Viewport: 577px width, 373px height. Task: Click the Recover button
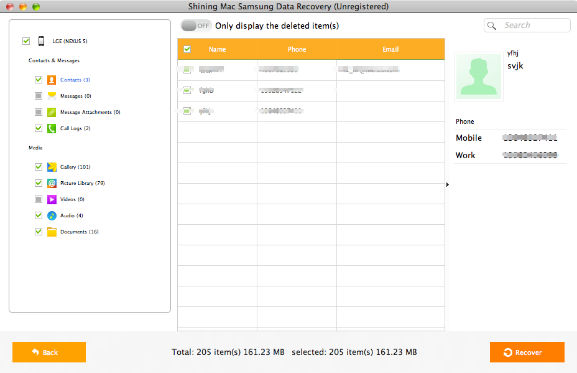527,352
